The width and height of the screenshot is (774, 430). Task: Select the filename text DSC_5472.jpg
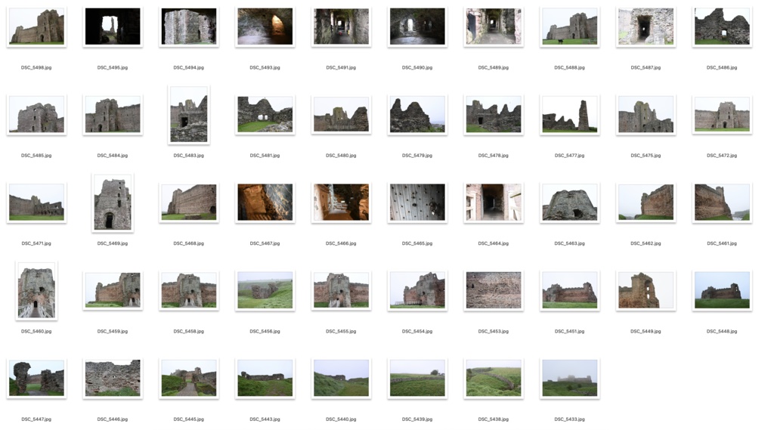pos(722,156)
